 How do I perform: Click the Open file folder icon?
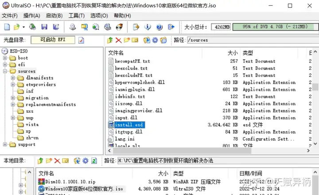tap(16, 27)
